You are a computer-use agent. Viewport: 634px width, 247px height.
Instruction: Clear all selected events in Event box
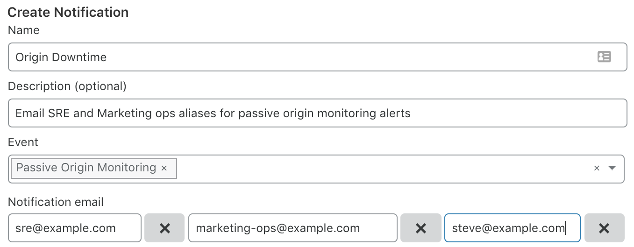click(597, 168)
